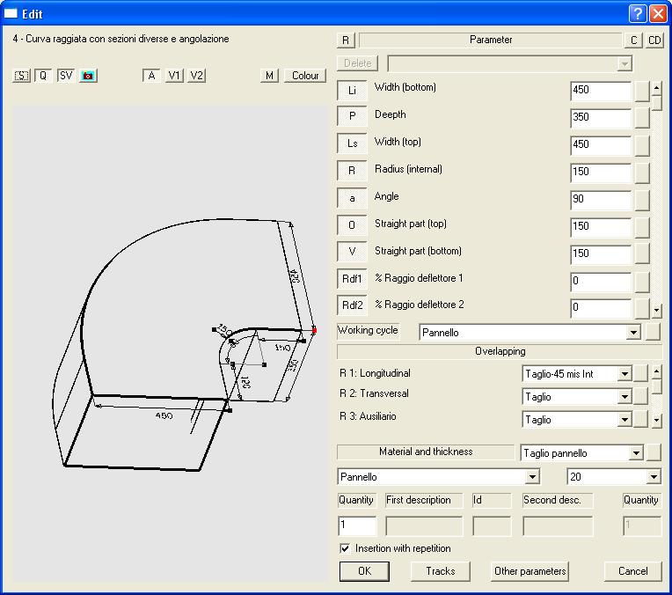Open the Colour picker button
The image size is (672, 595).
pos(305,76)
